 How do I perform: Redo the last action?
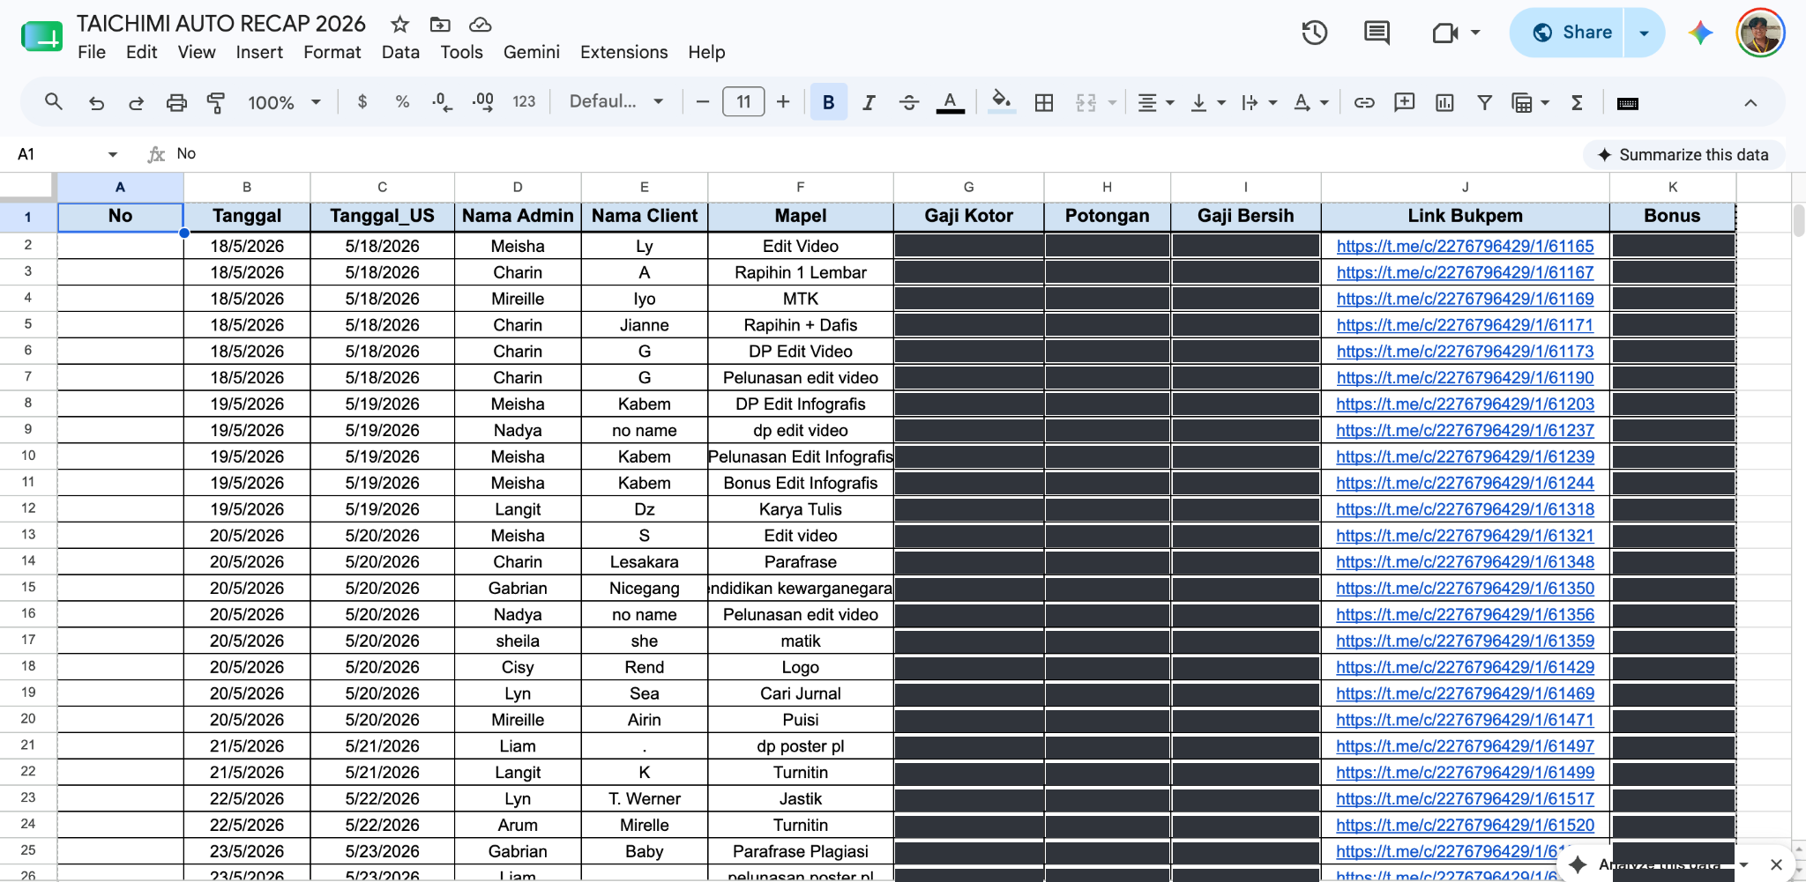[x=136, y=102]
